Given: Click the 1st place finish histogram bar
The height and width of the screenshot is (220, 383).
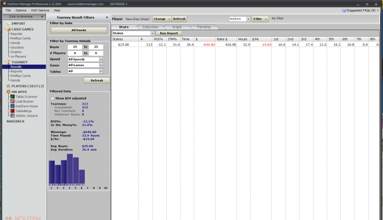Looking at the screenshot, I should coord(52,173).
